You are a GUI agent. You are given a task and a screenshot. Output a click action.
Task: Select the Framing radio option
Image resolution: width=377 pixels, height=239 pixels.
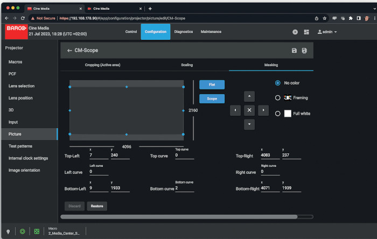point(278,98)
